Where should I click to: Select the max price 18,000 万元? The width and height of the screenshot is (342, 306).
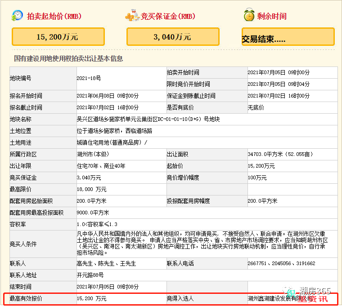pyautogui.click(x=92, y=189)
